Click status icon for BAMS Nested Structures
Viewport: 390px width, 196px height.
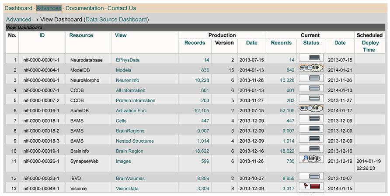tap(311, 139)
